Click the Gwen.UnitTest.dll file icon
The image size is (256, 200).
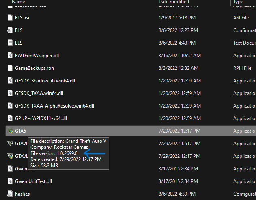click(x=10, y=181)
